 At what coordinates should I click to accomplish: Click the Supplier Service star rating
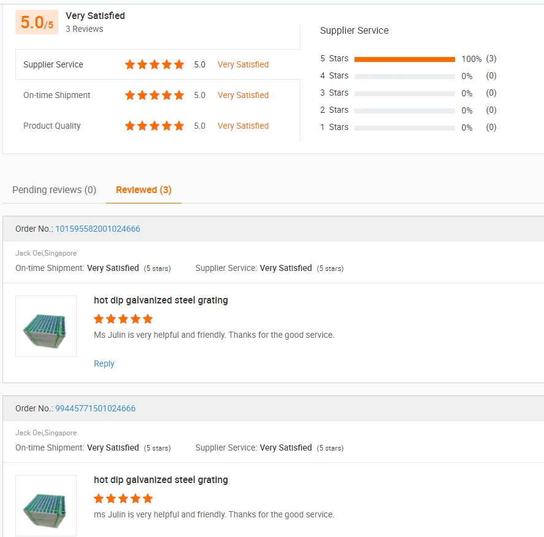click(x=155, y=64)
